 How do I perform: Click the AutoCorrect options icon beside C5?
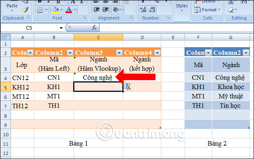128,87
